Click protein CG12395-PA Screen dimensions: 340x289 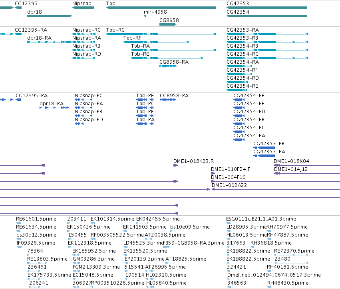coord(18,100)
